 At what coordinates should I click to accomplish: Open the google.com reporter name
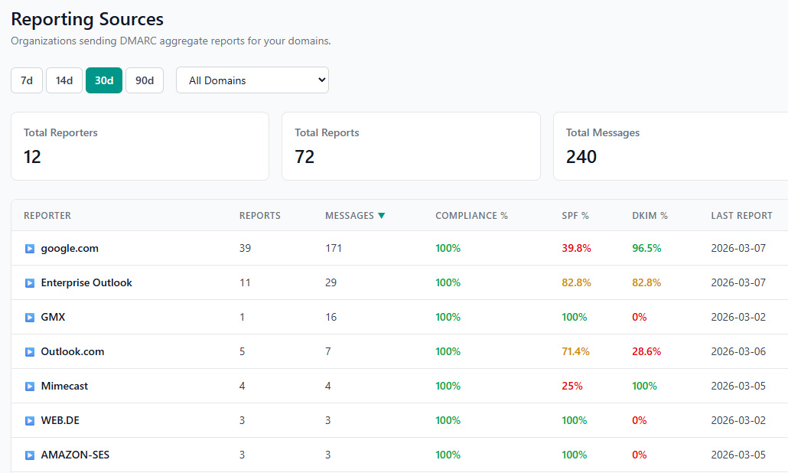(70, 249)
